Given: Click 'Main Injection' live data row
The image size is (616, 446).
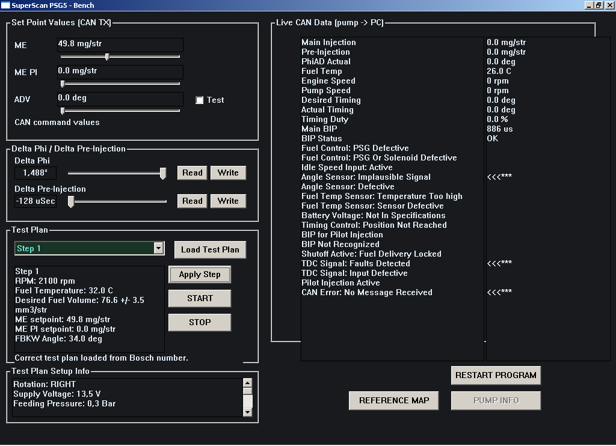Looking at the screenshot, I should point(328,43).
